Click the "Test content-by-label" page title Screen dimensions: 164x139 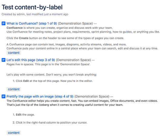pyautogui.click(x=32, y=7)
